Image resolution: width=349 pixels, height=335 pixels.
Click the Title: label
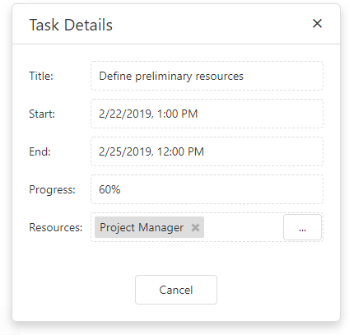[41, 76]
